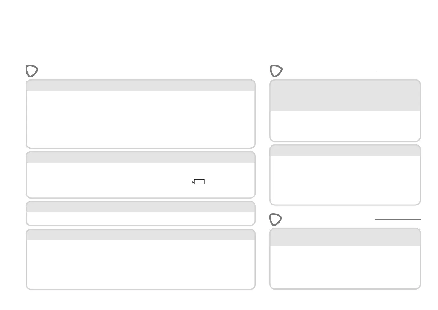
Task: Click the tall gray header of the top-right panel
Action: pos(345,96)
